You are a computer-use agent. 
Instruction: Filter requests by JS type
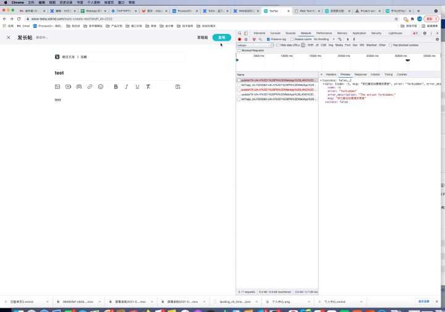click(317, 45)
